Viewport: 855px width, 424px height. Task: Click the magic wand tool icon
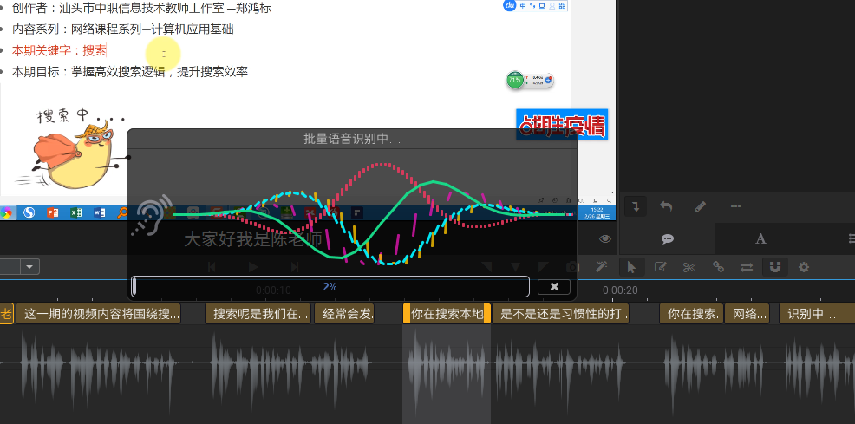pyautogui.click(x=601, y=266)
